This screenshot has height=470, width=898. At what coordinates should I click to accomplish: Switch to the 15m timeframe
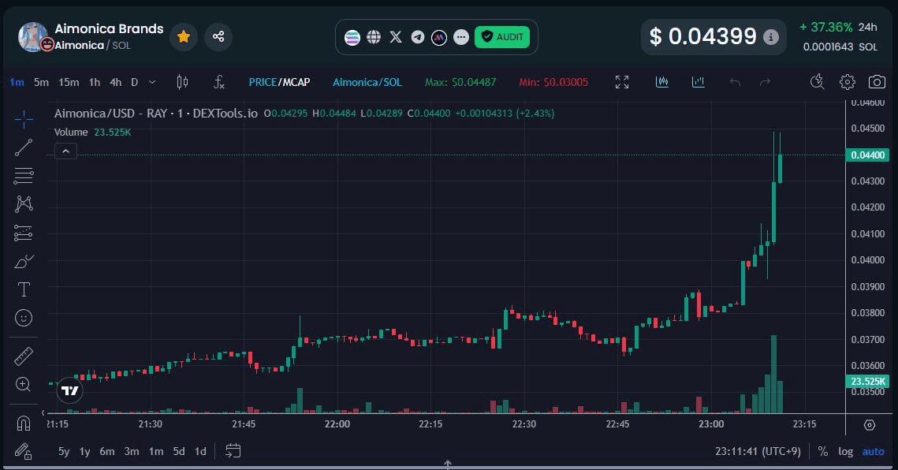[69, 82]
